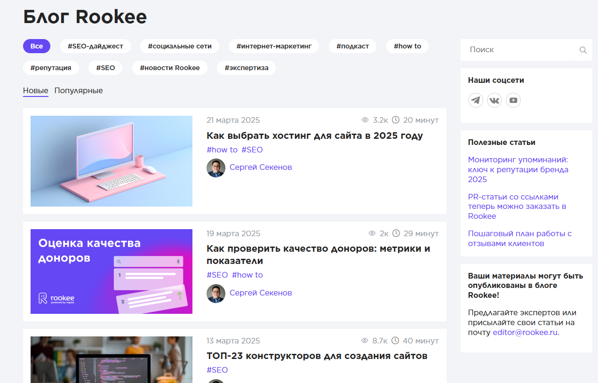The image size is (598, 383).
Task: Open article Как выбрать хостинг для сайта
Action: coord(314,136)
